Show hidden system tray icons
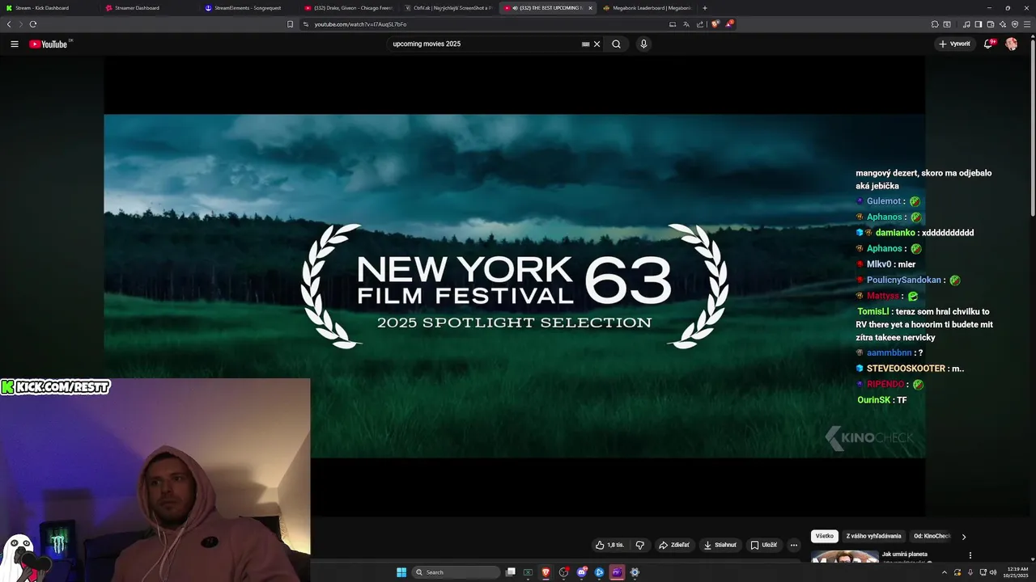Image resolution: width=1036 pixels, height=582 pixels. click(x=944, y=572)
